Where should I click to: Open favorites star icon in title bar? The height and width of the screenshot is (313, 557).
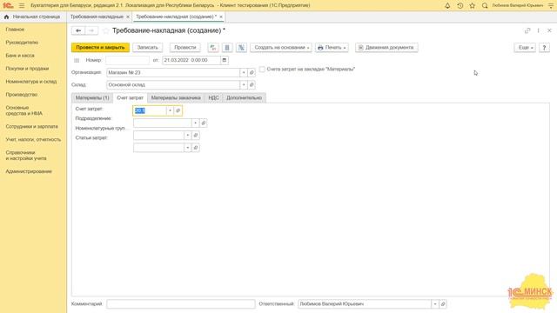[x=472, y=6]
